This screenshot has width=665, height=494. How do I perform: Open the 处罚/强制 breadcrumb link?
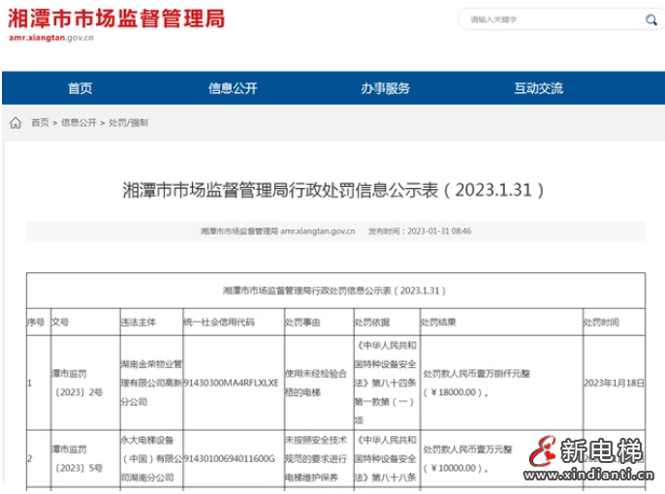128,123
